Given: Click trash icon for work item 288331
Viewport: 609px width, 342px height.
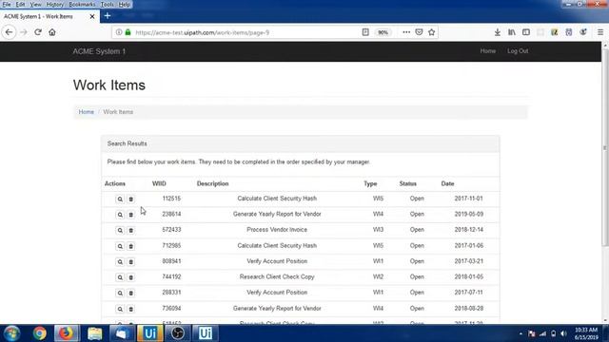Looking at the screenshot, I should pos(131,294).
